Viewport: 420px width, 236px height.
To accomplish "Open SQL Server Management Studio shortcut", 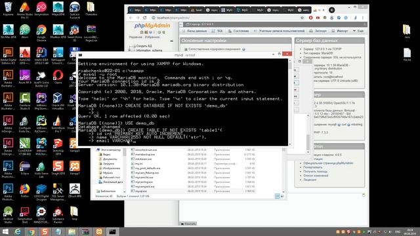I will (x=58, y=192).
